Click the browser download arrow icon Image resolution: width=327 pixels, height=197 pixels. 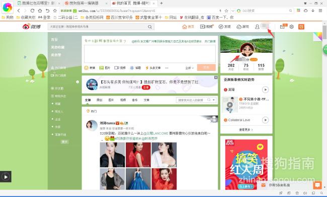pyautogui.click(x=313, y=11)
